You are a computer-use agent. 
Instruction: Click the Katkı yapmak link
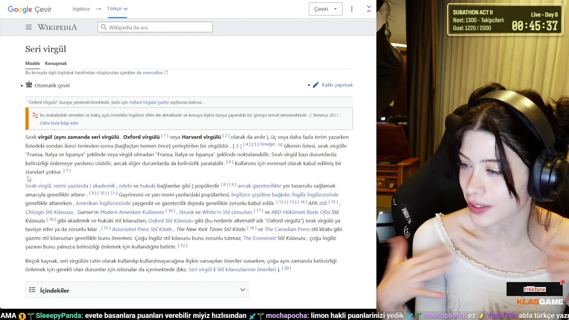[x=337, y=85]
